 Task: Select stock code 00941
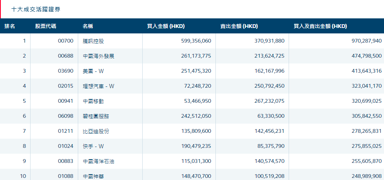point(66,101)
